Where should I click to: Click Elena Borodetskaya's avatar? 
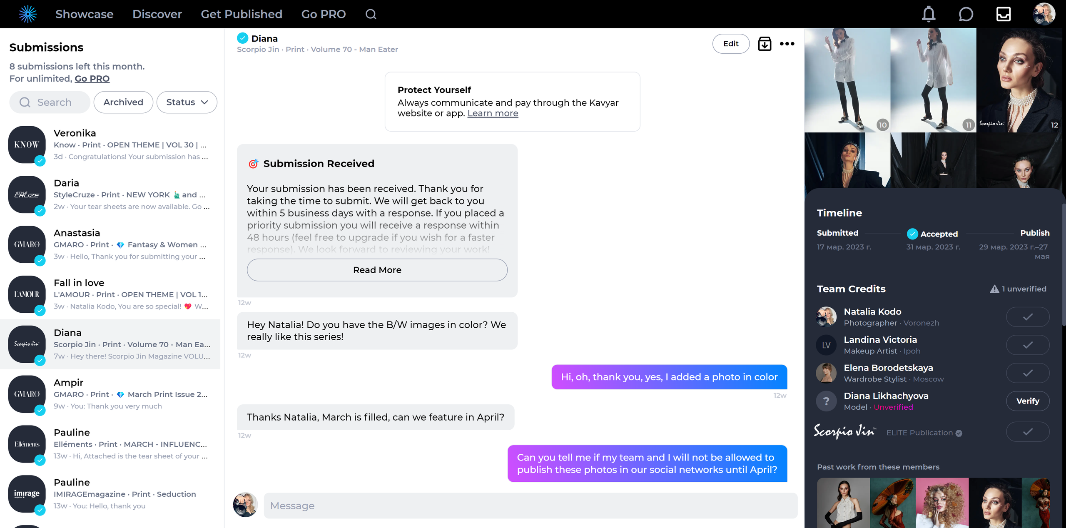click(826, 373)
